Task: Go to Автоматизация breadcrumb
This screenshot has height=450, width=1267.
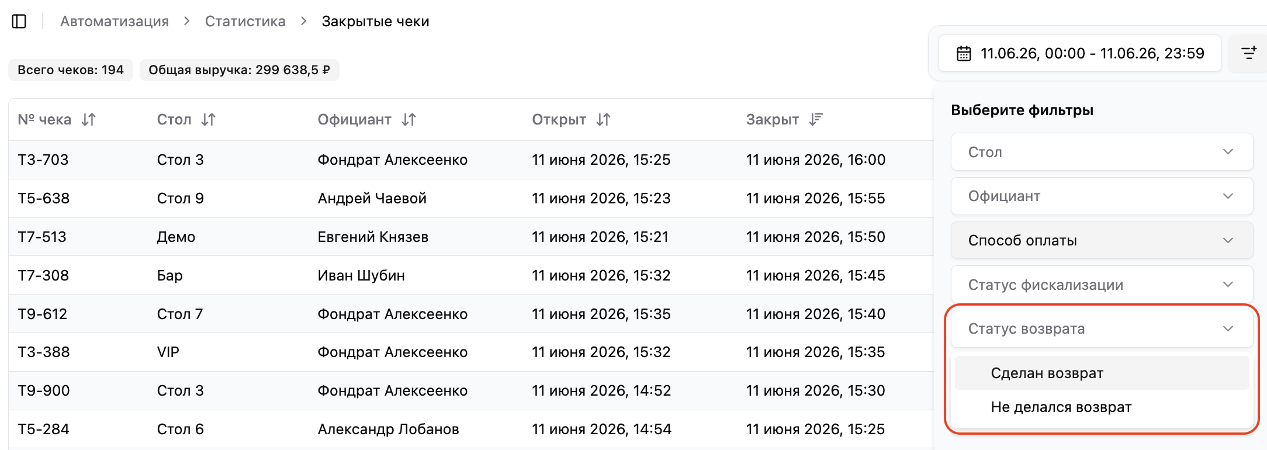Action: (x=115, y=22)
